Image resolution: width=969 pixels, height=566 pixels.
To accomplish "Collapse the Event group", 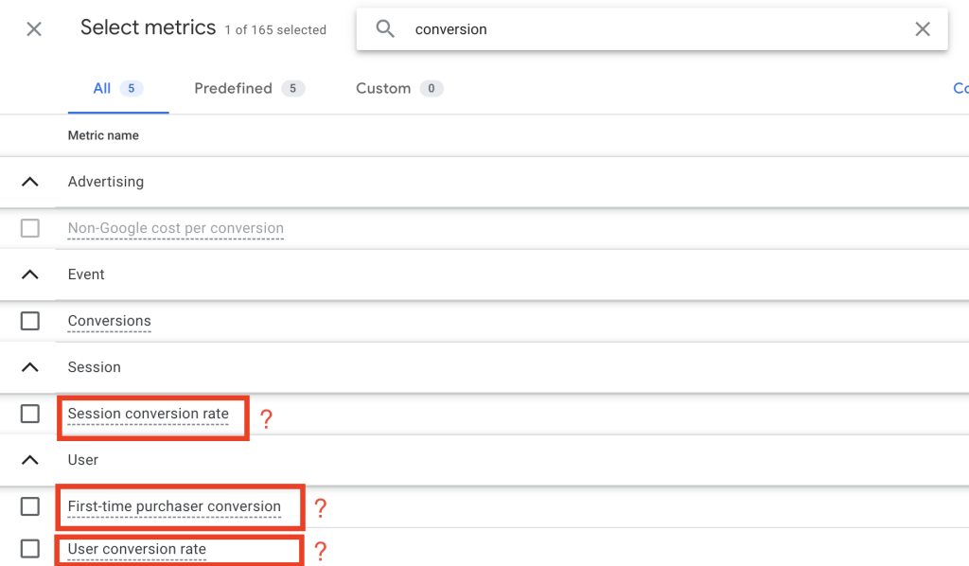I will (x=30, y=274).
